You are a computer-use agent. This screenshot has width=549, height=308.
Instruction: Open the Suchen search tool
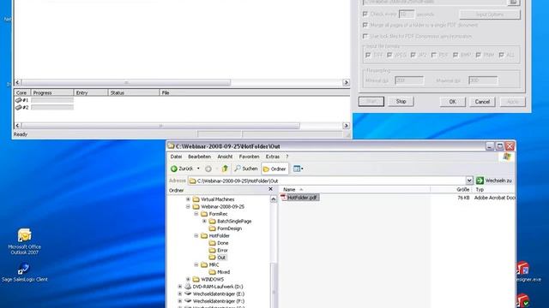click(x=246, y=169)
